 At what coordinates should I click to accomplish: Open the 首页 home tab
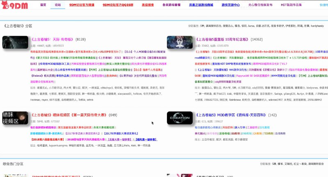click(x=43, y=5)
